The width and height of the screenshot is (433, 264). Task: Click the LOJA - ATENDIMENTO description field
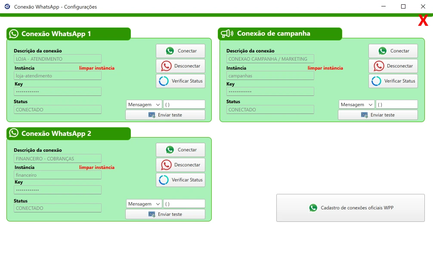click(57, 59)
